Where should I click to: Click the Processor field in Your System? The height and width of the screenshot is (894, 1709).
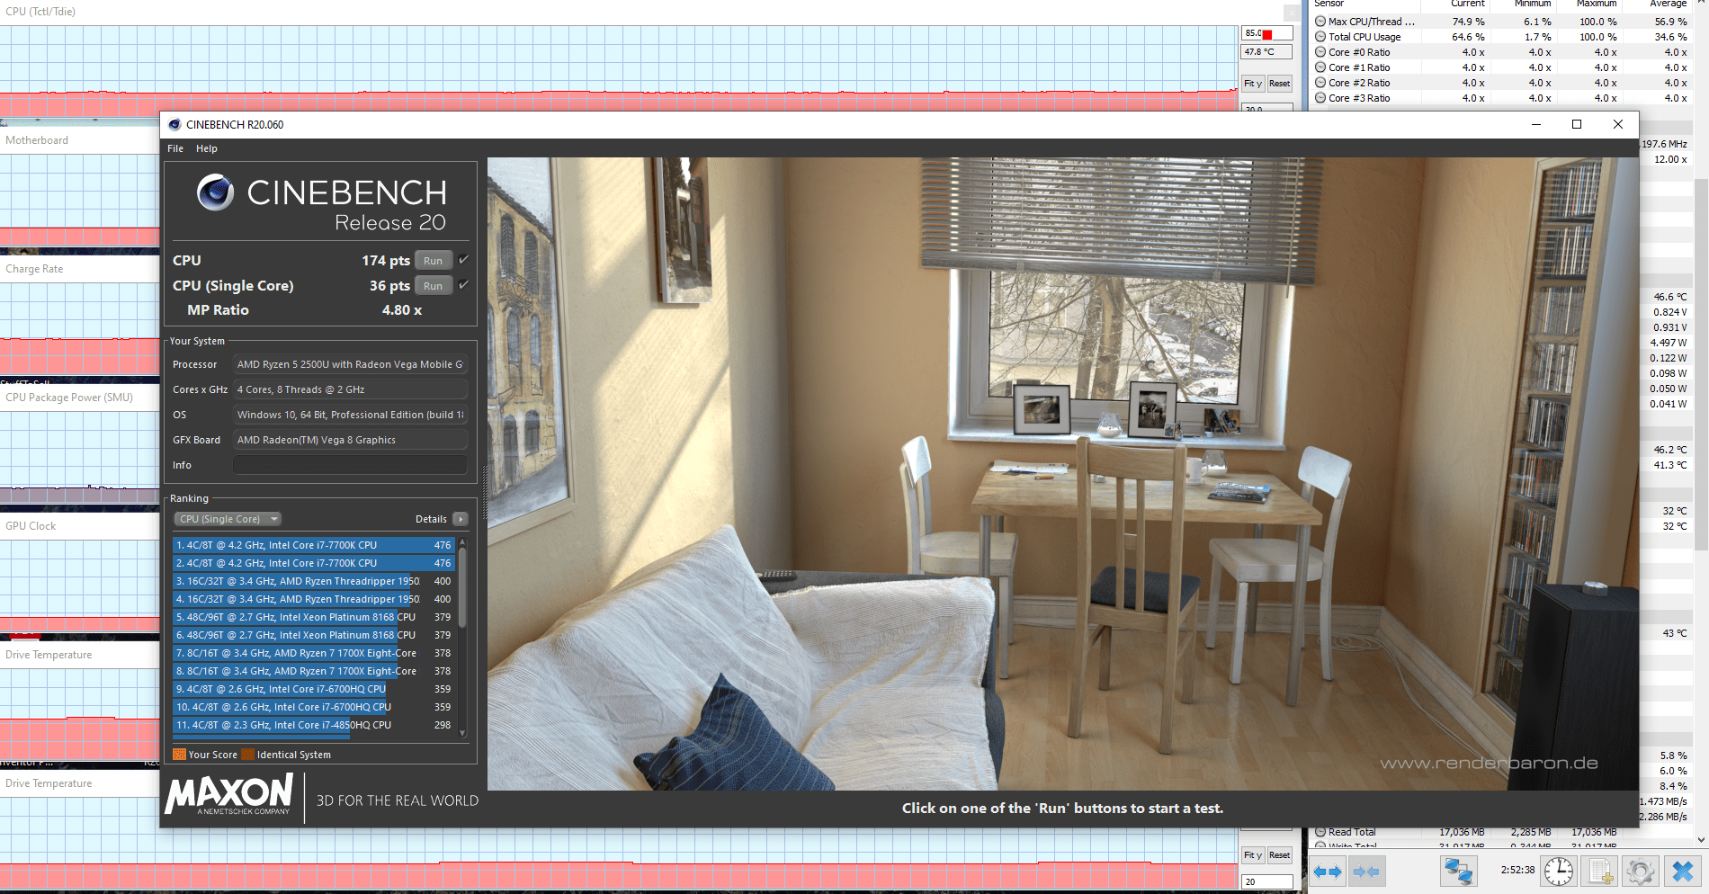point(350,364)
